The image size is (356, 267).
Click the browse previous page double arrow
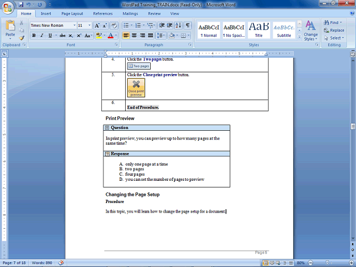pyautogui.click(x=353, y=244)
